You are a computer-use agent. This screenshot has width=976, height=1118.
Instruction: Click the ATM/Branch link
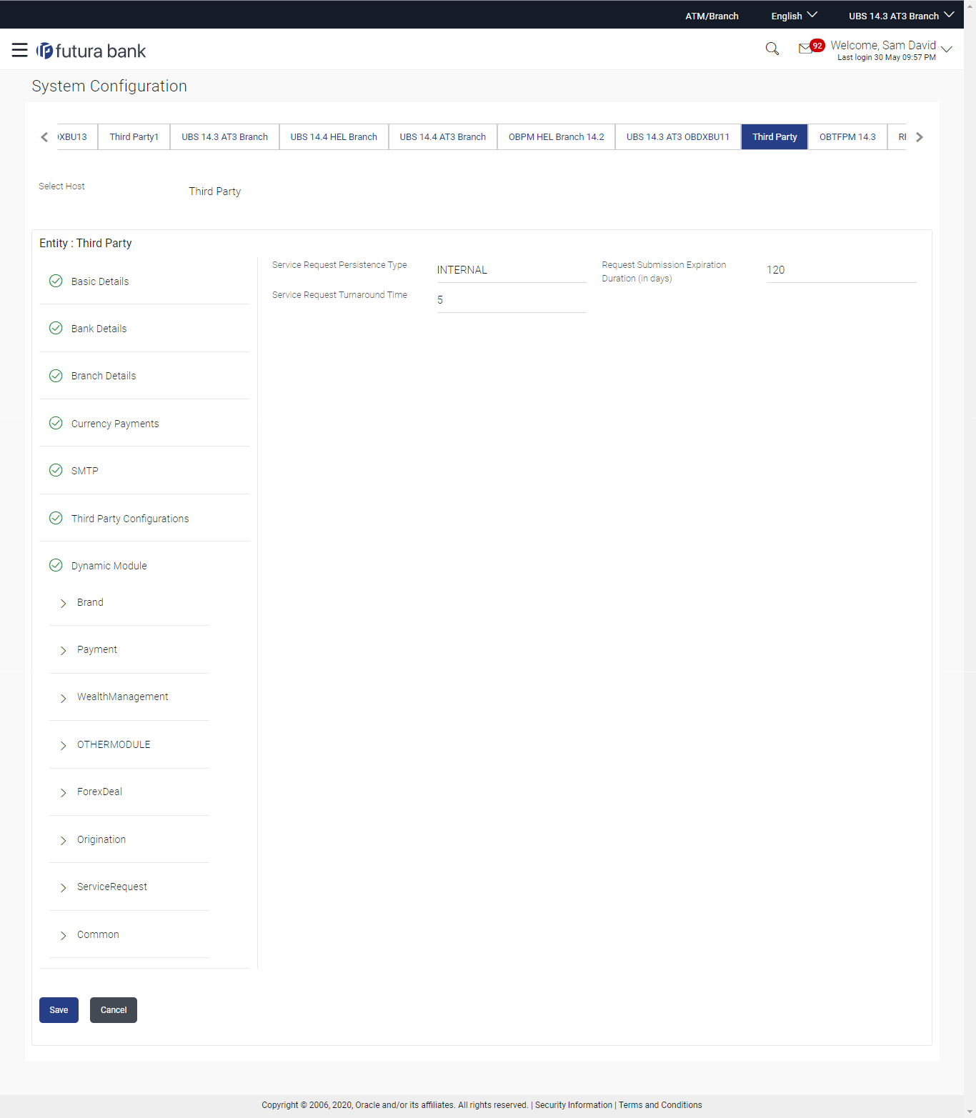pos(712,16)
